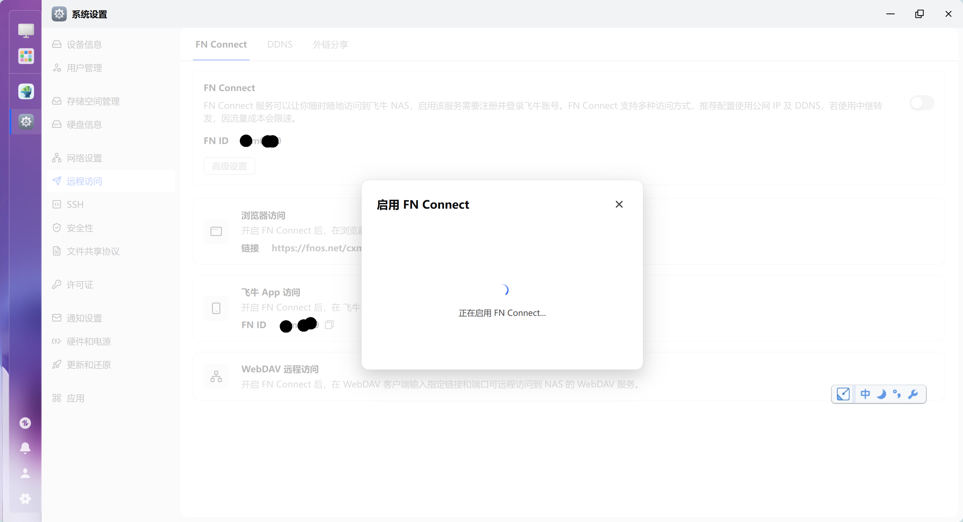Open the app grid launcher in the sidebar
This screenshot has width=963, height=522.
(x=26, y=56)
